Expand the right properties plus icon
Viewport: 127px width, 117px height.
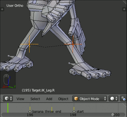pos(124,9)
